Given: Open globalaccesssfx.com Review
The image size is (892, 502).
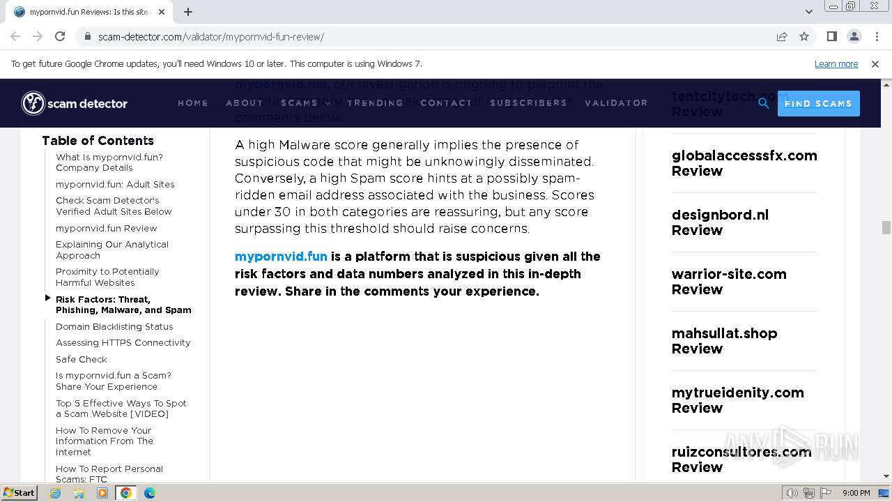Looking at the screenshot, I should pyautogui.click(x=744, y=163).
